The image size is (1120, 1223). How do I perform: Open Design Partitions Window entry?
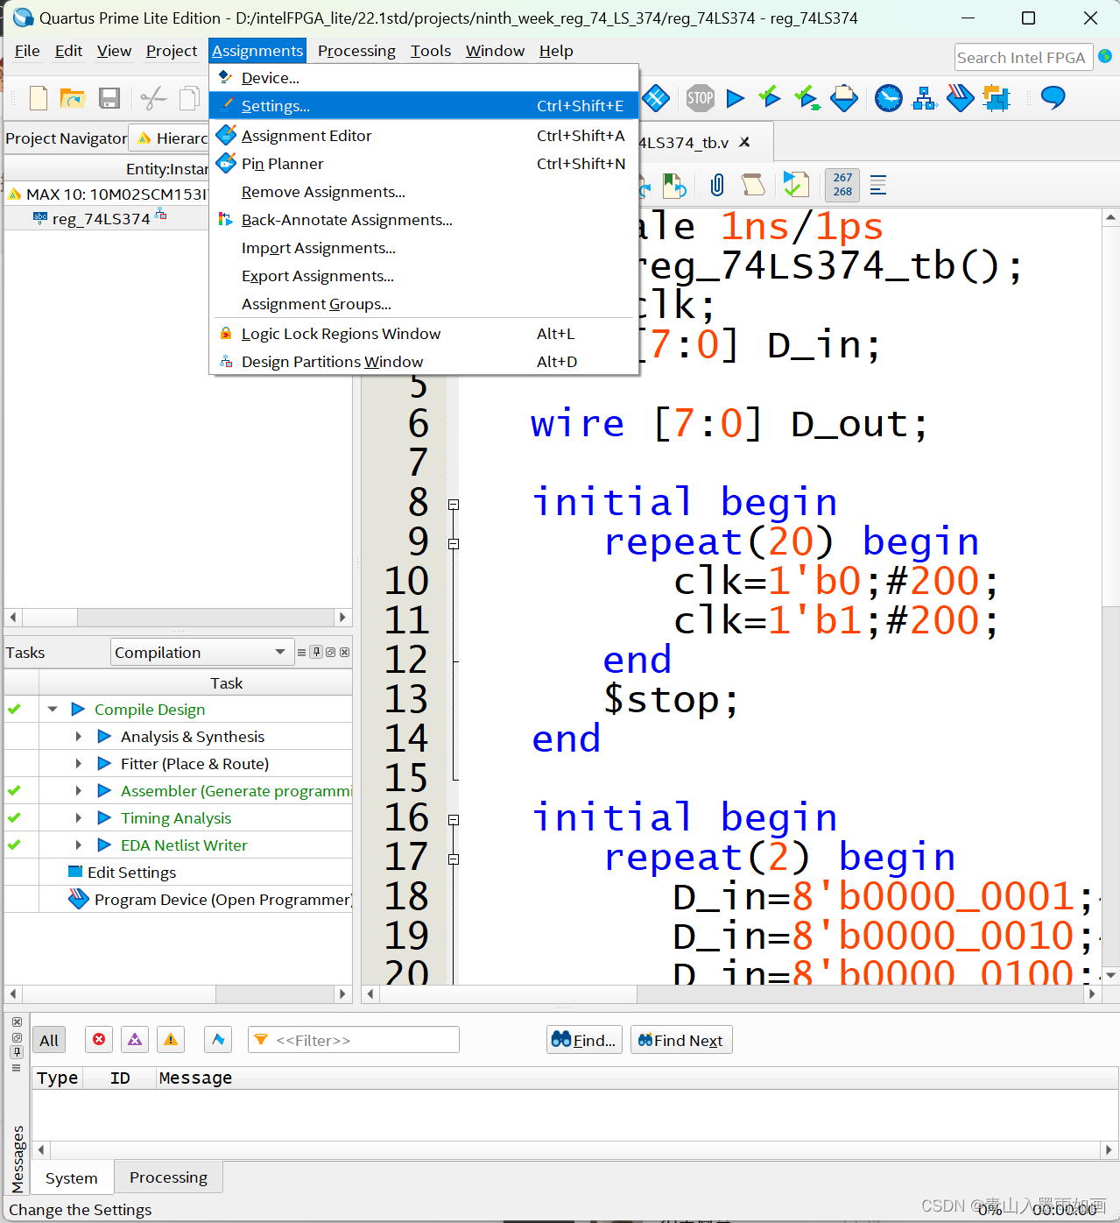(424, 361)
